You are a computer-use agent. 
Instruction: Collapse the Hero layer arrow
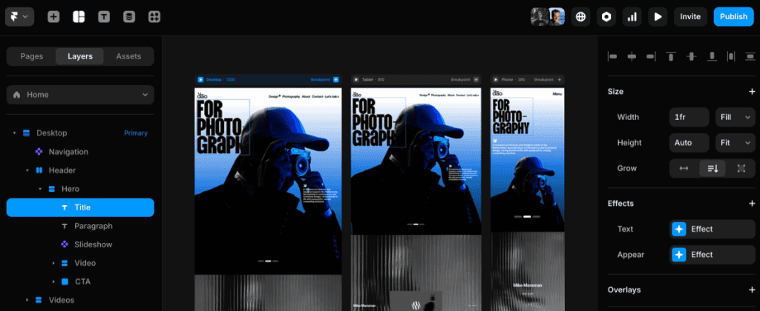40,189
